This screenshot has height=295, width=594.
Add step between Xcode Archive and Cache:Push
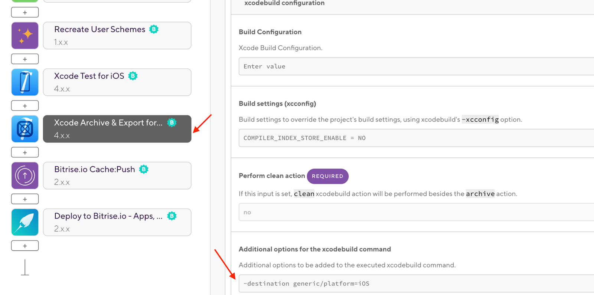(25, 153)
